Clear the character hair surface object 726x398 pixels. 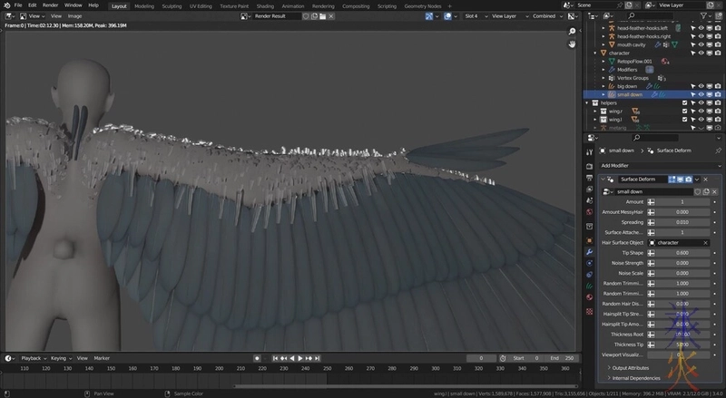tap(706, 243)
